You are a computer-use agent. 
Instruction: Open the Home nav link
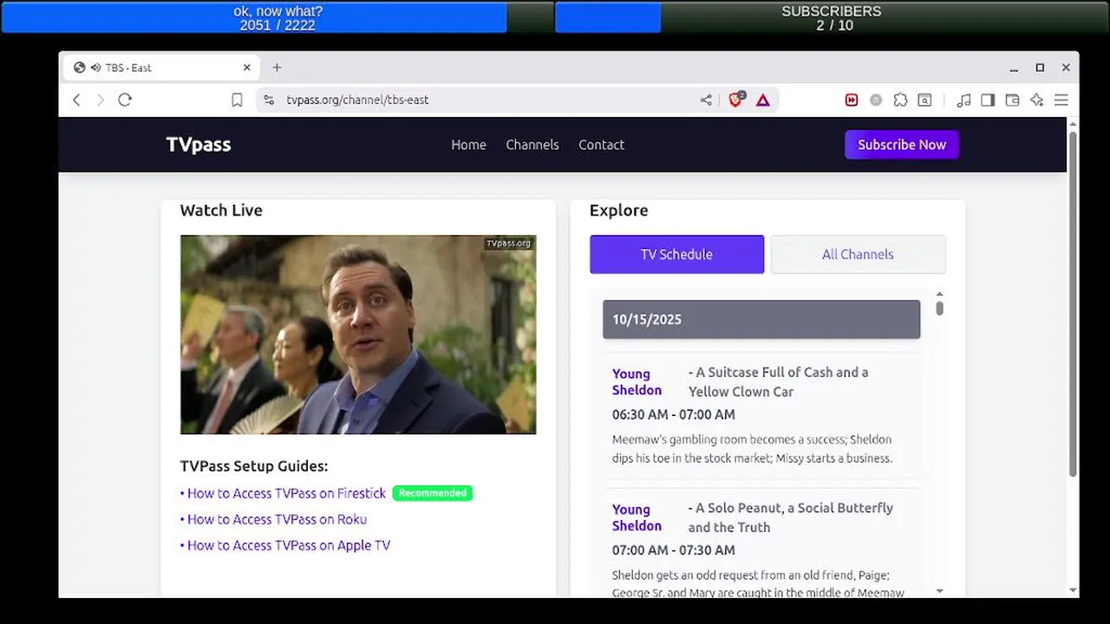(468, 145)
